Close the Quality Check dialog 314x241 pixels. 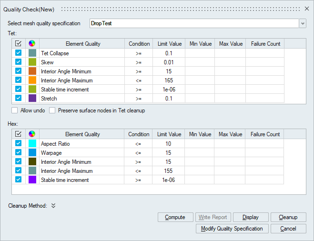click(x=307, y=9)
